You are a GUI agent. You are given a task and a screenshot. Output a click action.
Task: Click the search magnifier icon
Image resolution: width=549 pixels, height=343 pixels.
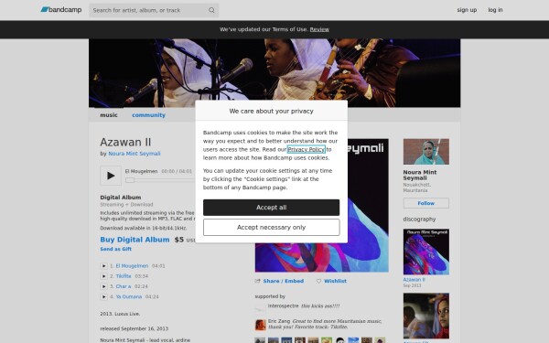click(x=211, y=10)
